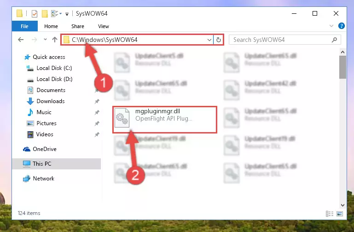Viewport: 354px width, 232px height.
Task: Click the pin icon next to Music
Action: [x=97, y=112]
